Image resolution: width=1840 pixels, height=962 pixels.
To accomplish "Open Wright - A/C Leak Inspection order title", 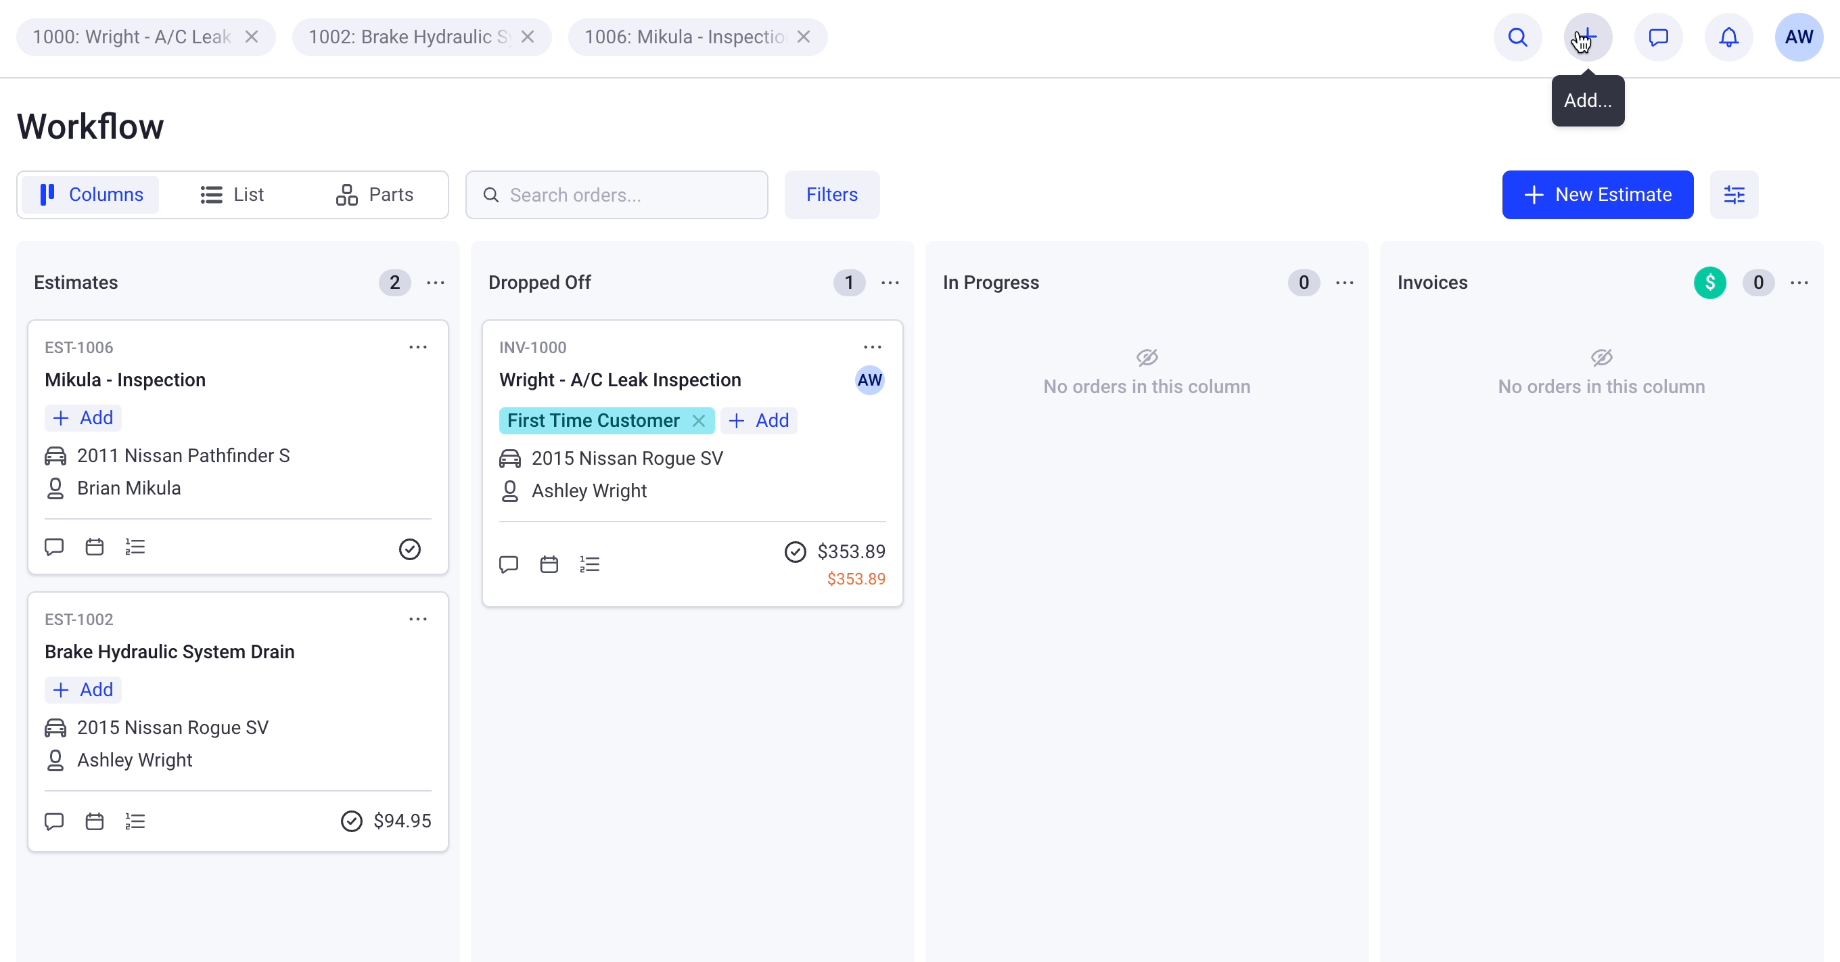I will [620, 380].
